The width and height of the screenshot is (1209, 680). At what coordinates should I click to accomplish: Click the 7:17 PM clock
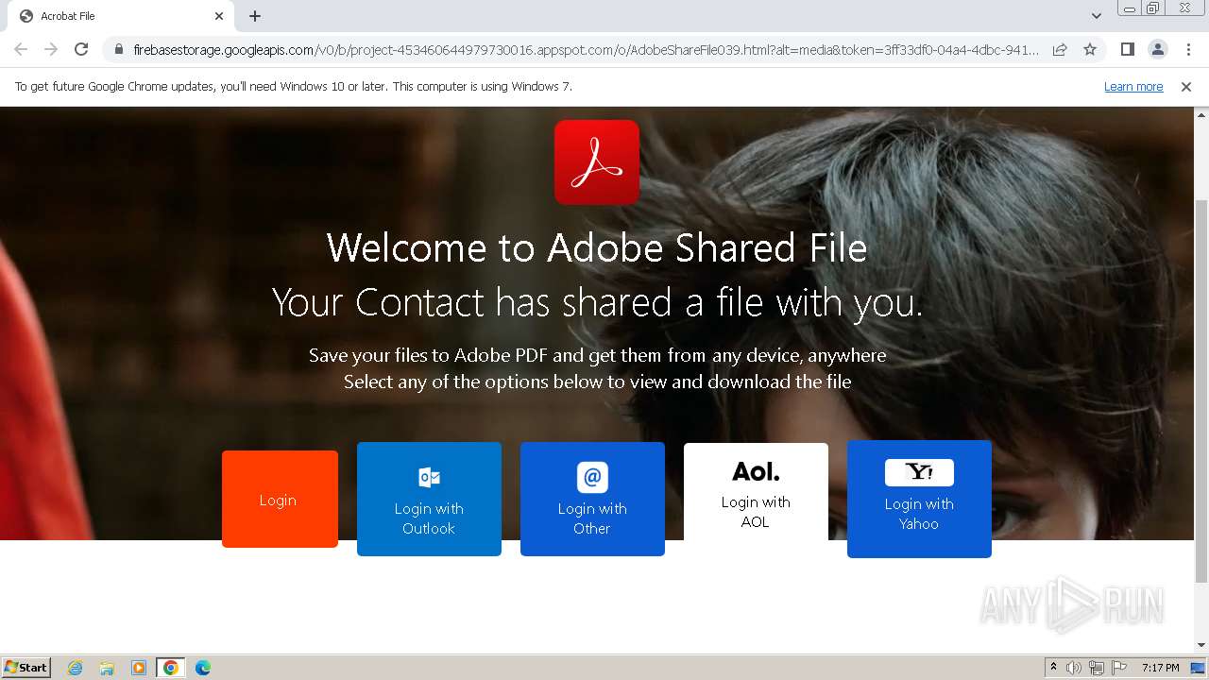1161,668
